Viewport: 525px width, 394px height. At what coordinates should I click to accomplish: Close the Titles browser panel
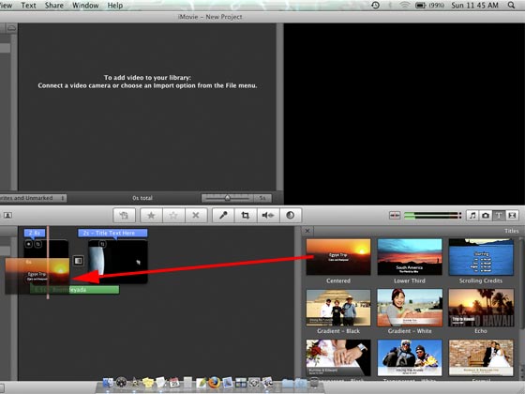[x=307, y=231]
